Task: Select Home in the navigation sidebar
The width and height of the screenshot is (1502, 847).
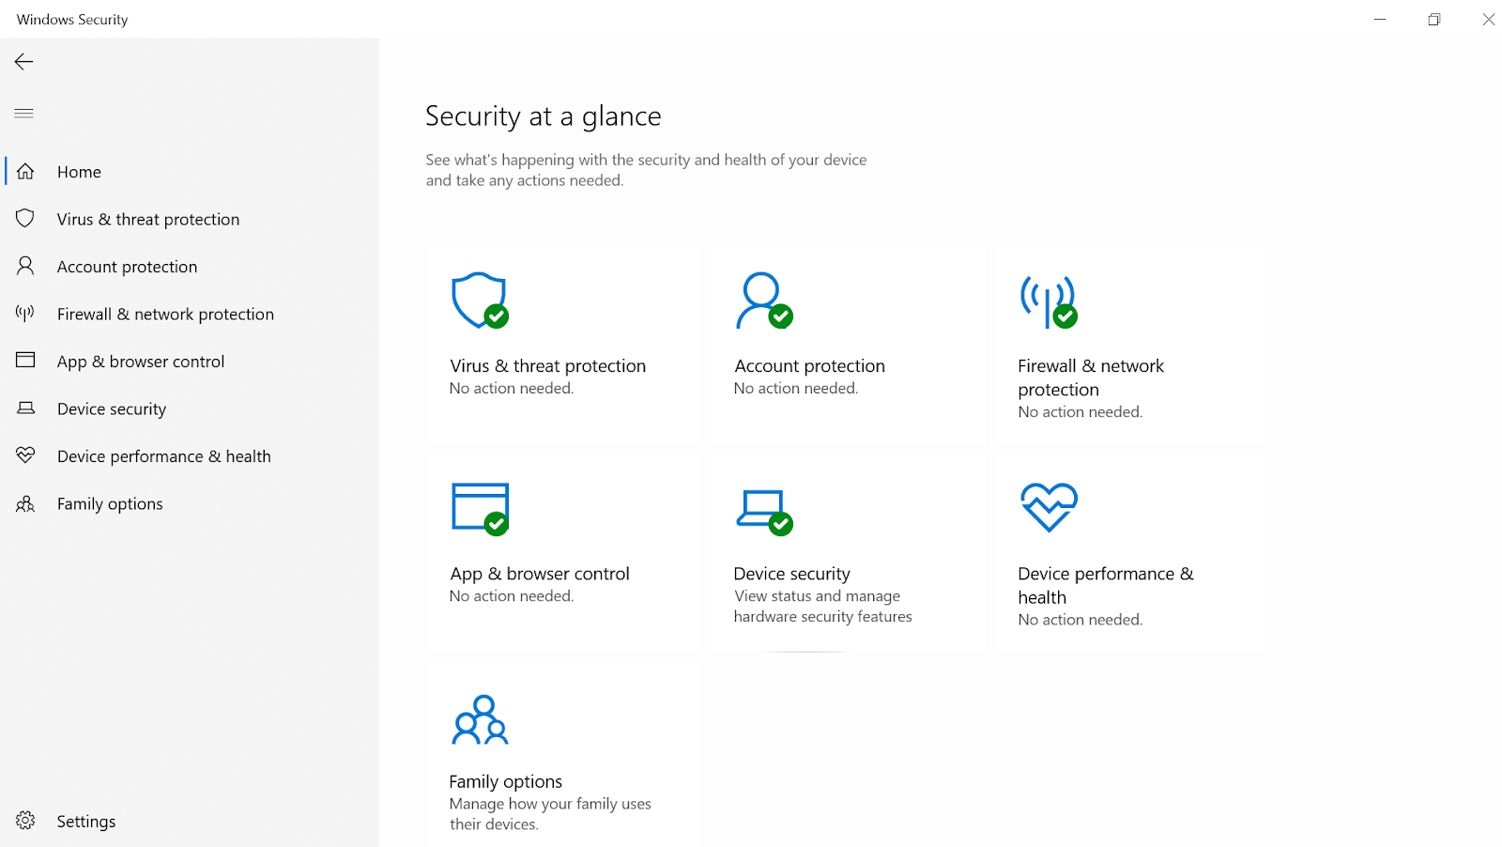Action: (x=79, y=171)
